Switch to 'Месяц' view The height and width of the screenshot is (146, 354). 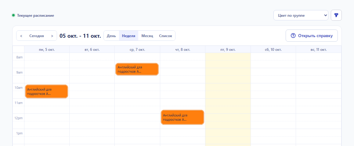[147, 36]
